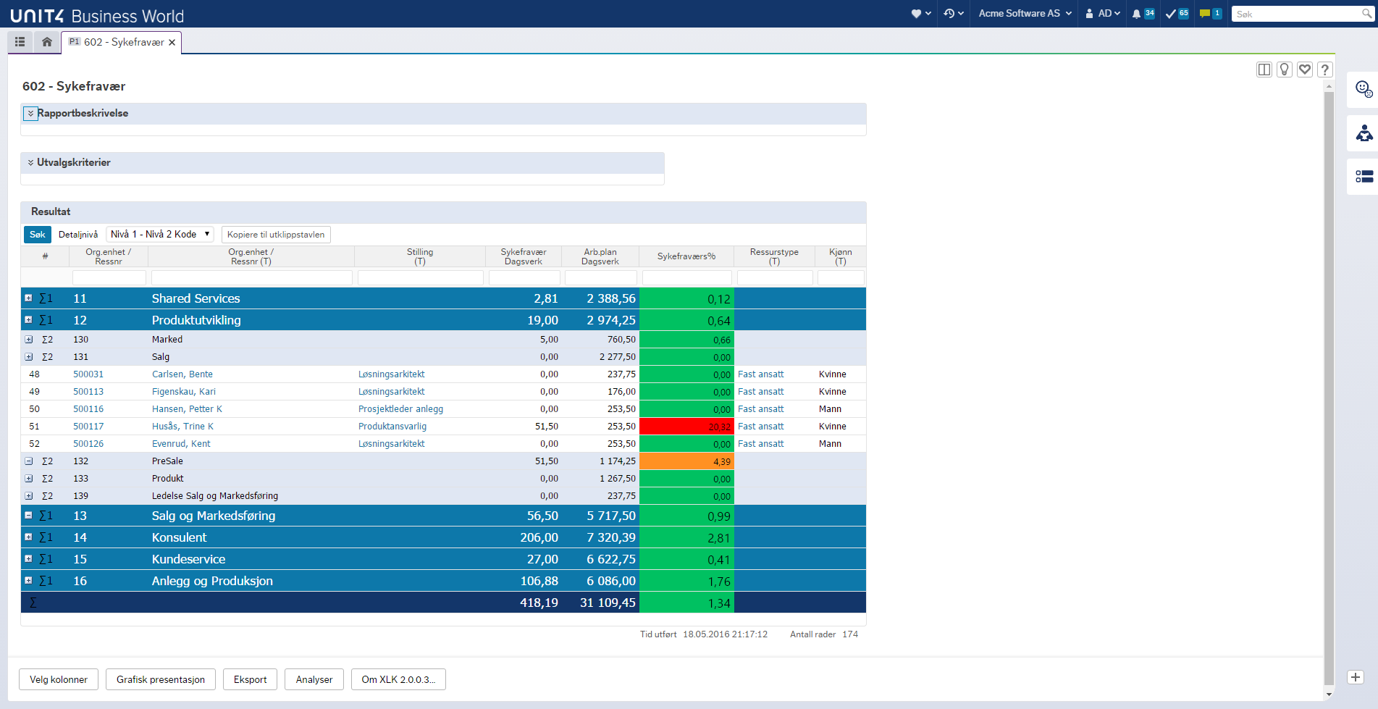Image resolution: width=1378 pixels, height=709 pixels.
Task: Click the Prosjektleder anlegg link
Action: point(400,409)
